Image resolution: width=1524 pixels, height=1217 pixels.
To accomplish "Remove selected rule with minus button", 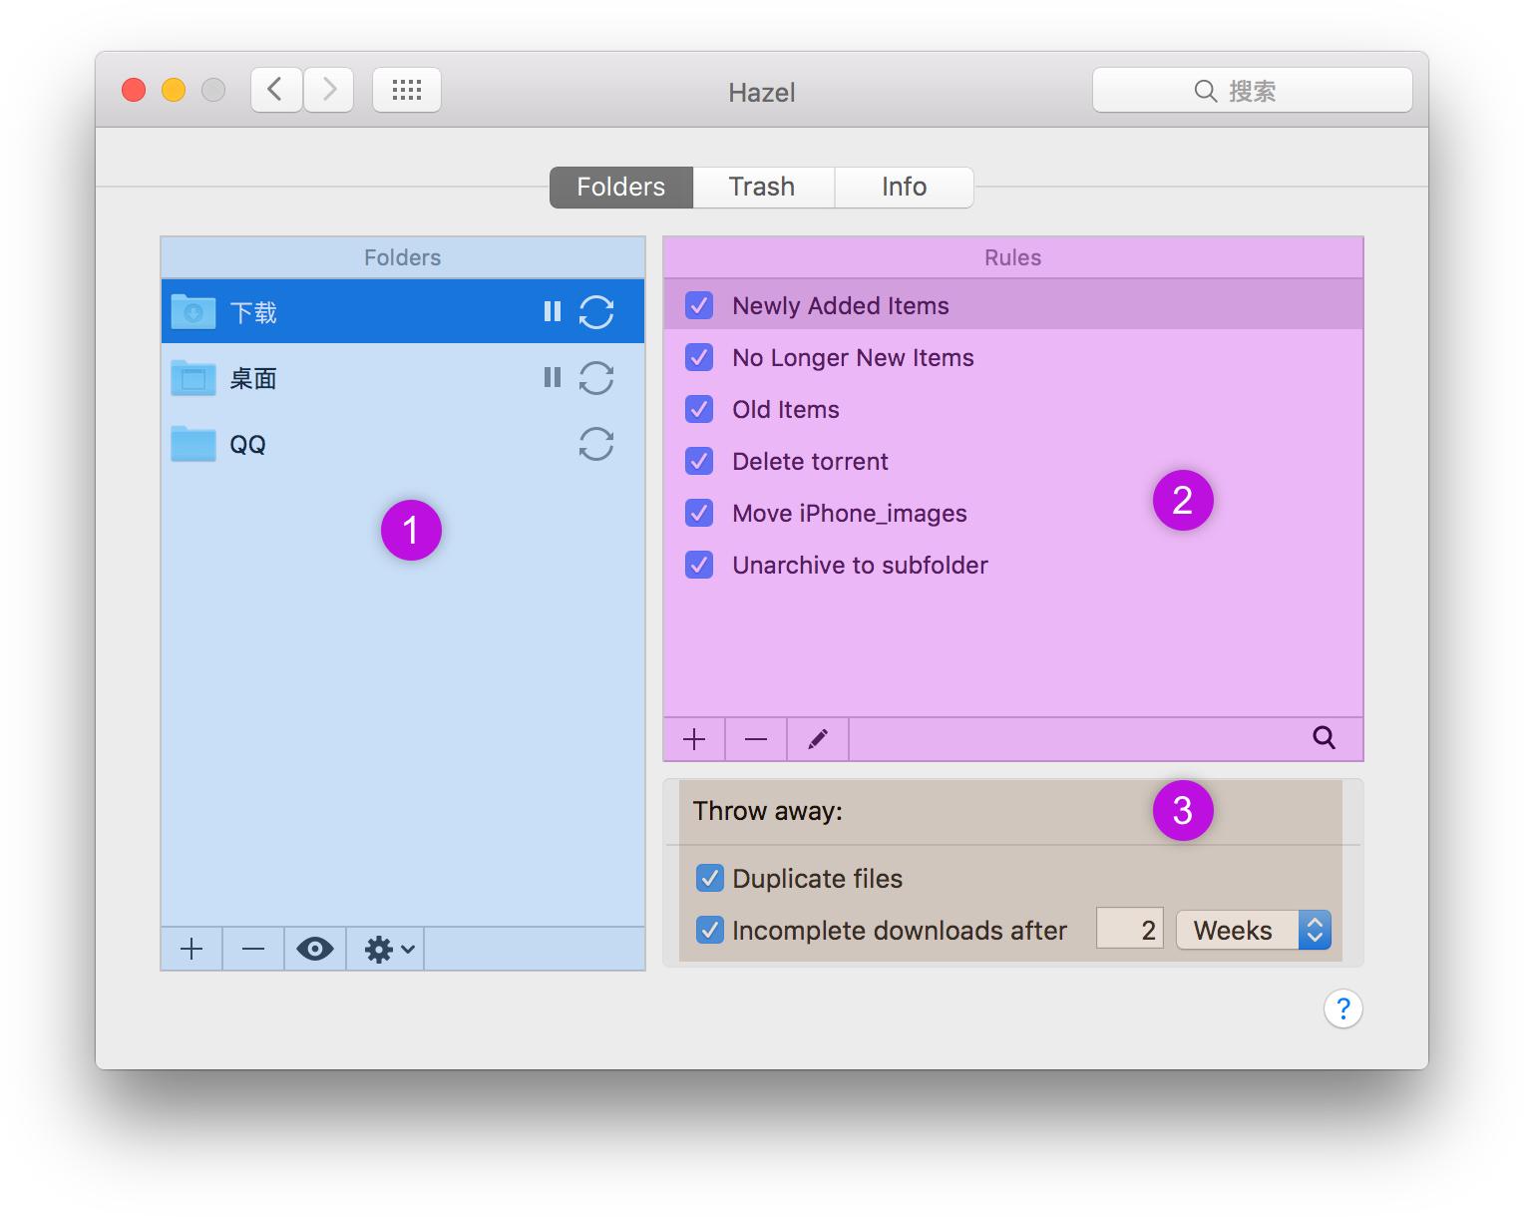I will point(756,739).
